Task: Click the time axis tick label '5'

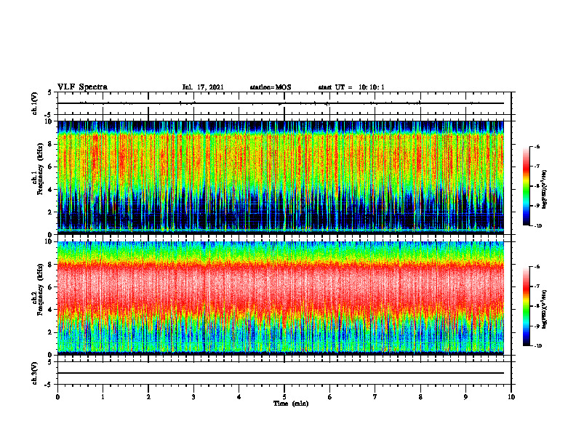Action: 284,397
